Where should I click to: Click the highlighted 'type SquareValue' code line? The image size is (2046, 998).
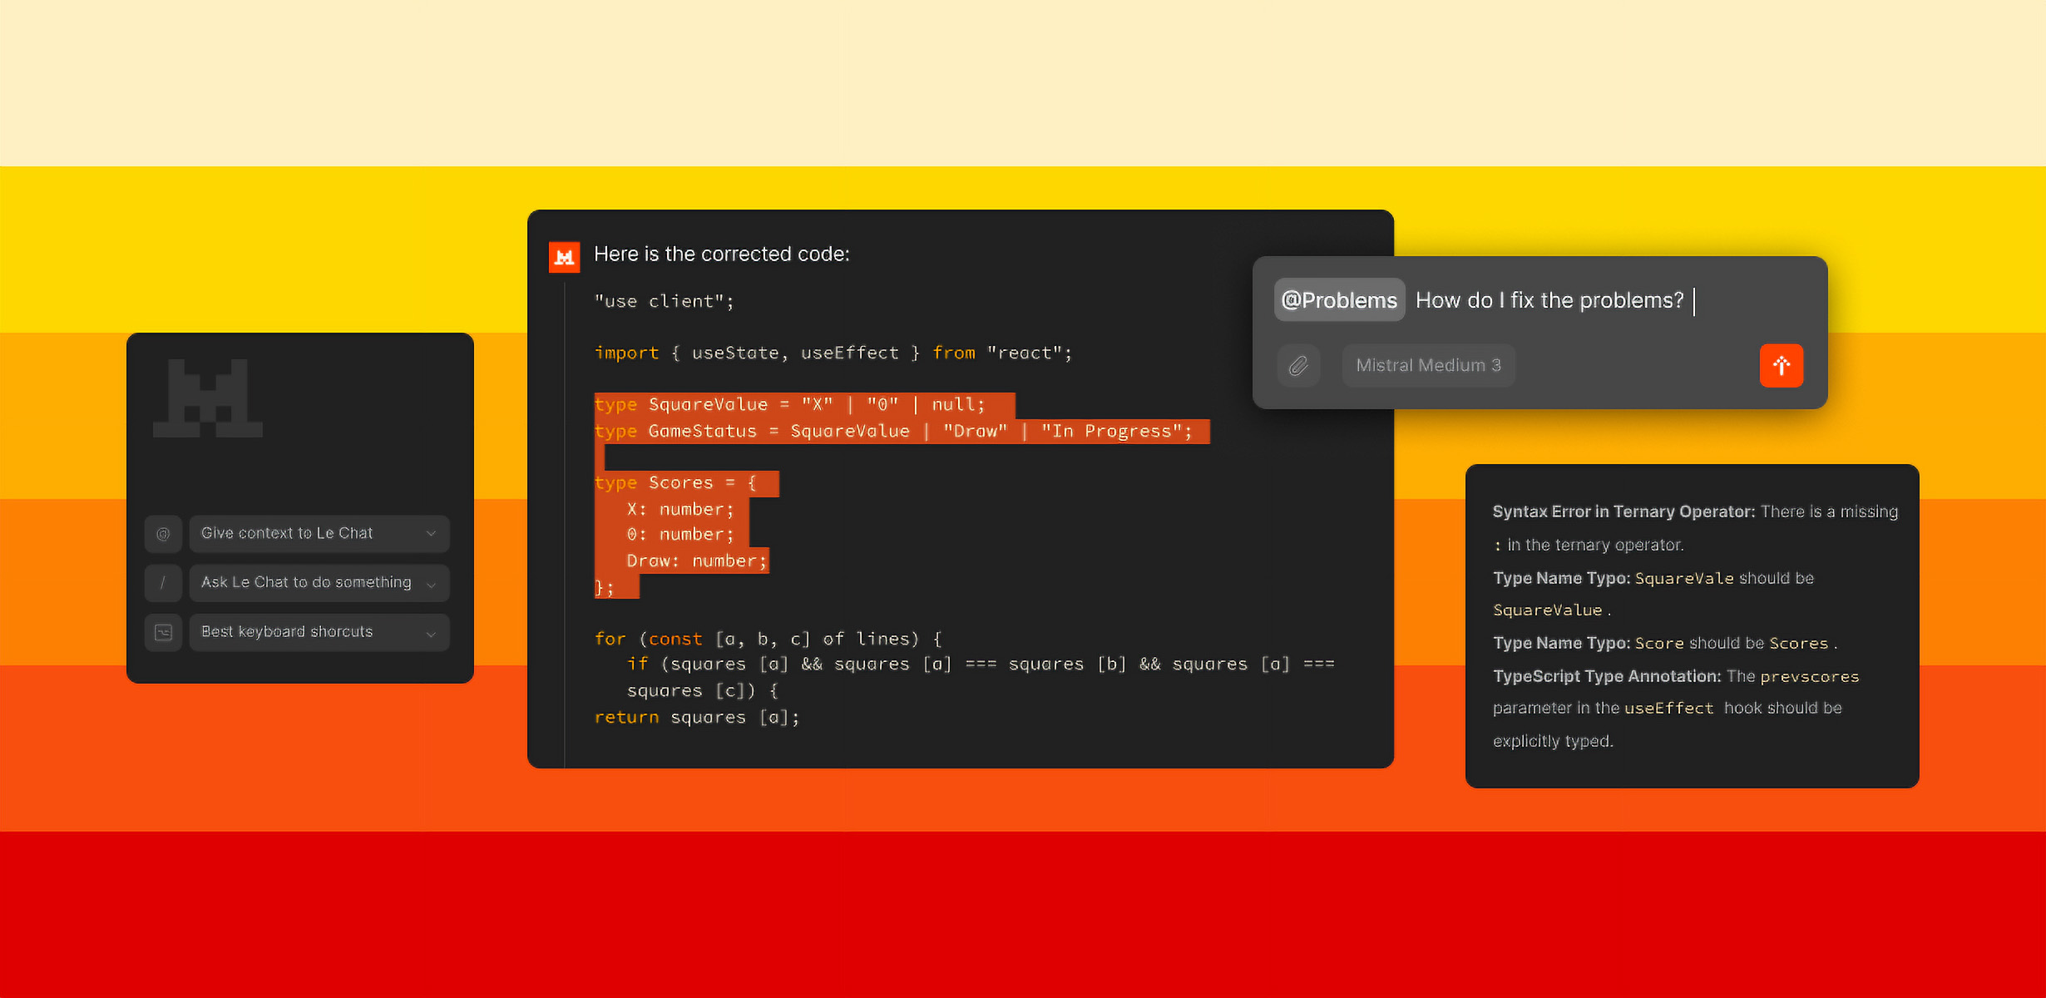(789, 405)
